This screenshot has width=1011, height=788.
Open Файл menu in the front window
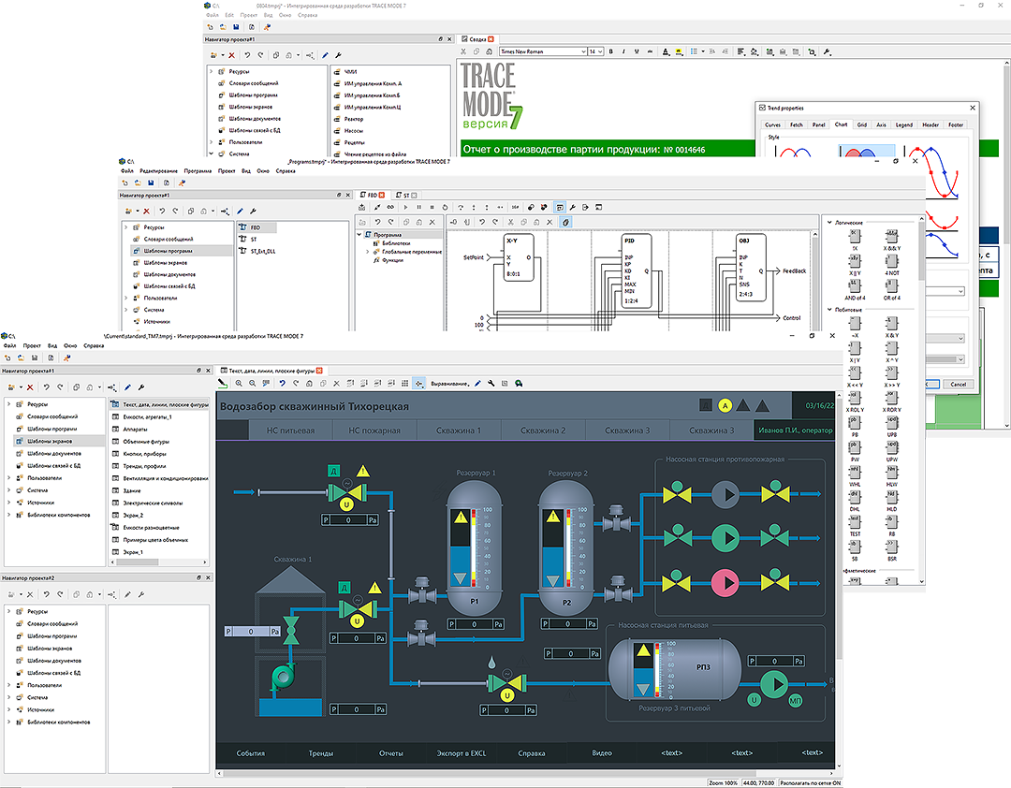point(9,345)
